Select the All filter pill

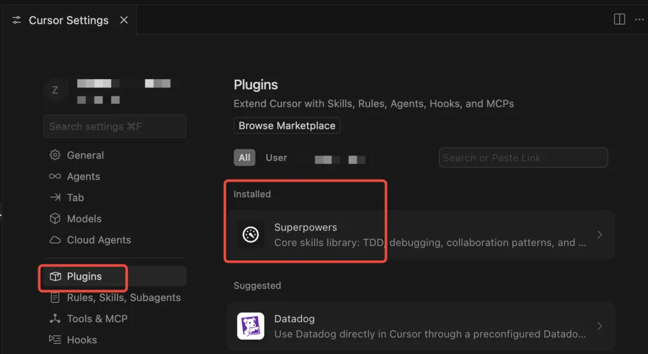(244, 158)
